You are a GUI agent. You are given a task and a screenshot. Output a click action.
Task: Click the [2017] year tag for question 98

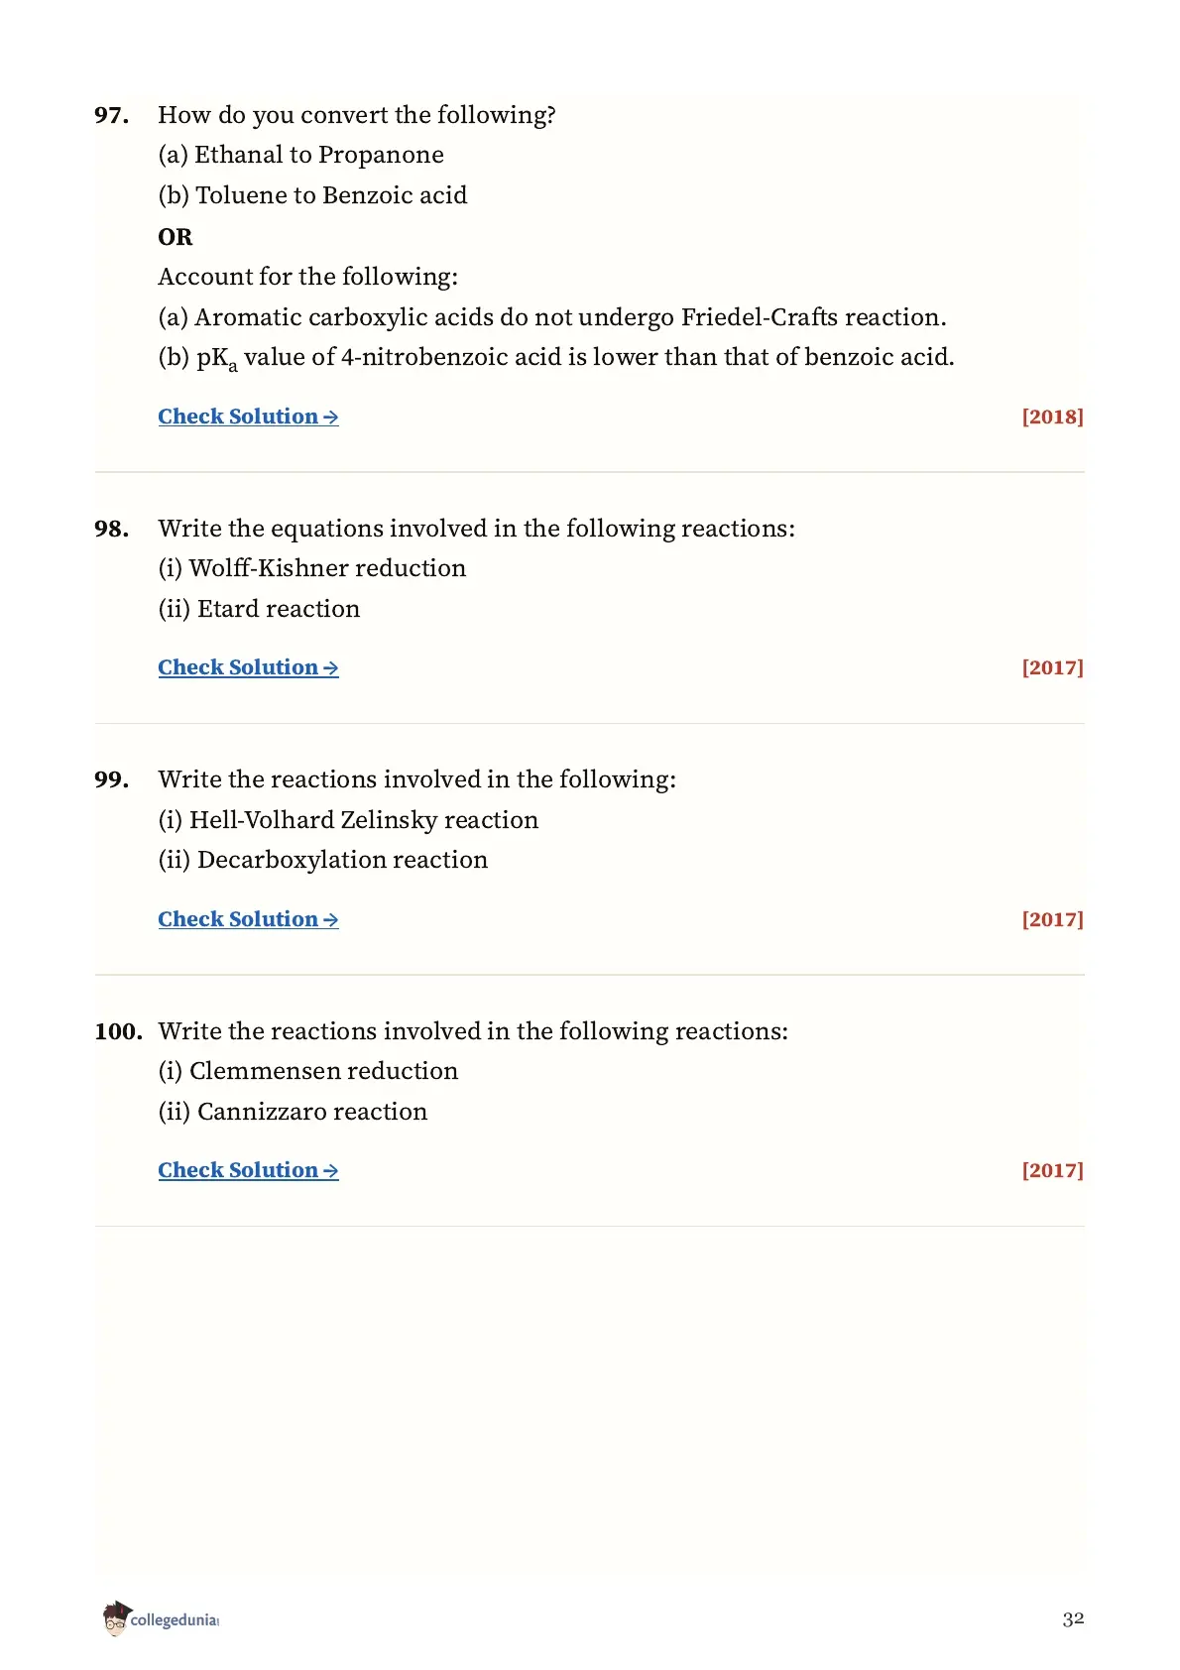click(x=1052, y=667)
